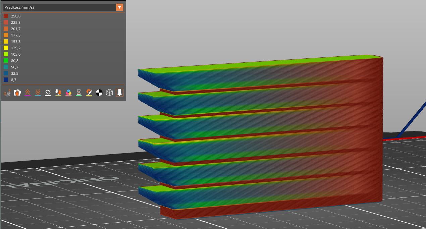Toggle travel moves visibility icon
The width and height of the screenshot is (426, 229).
[7, 93]
